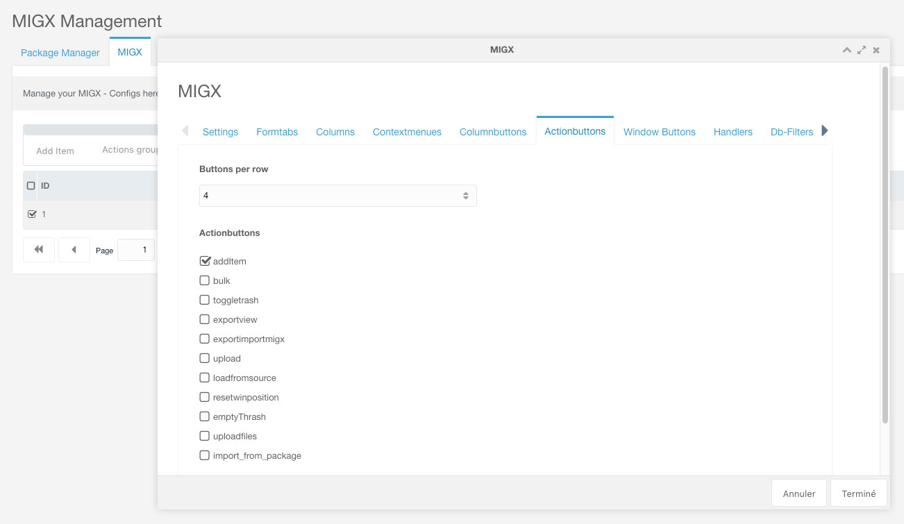The image size is (904, 524).
Task: Check the uploadfiles option
Action: coord(205,436)
